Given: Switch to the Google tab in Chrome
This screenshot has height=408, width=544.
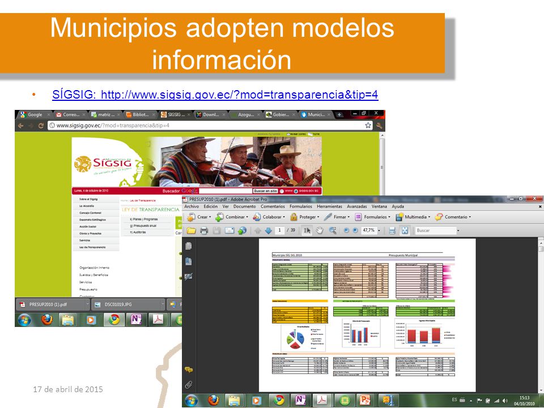Looking at the screenshot, I should [35, 114].
